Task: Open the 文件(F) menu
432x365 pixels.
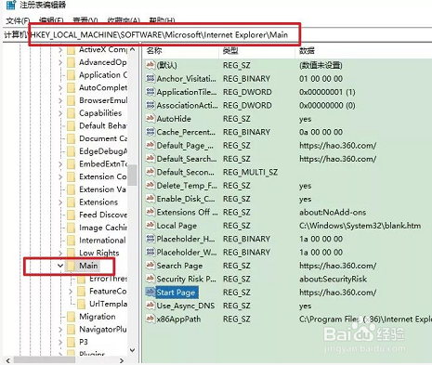Action: point(18,20)
